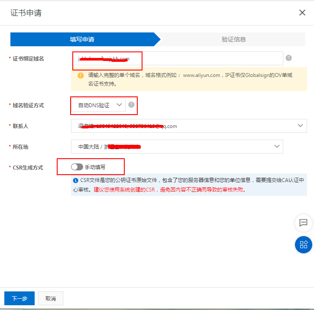The width and height of the screenshot is (314, 310).
Task: Click the help icon beside the domain name field
Action: tap(288, 58)
